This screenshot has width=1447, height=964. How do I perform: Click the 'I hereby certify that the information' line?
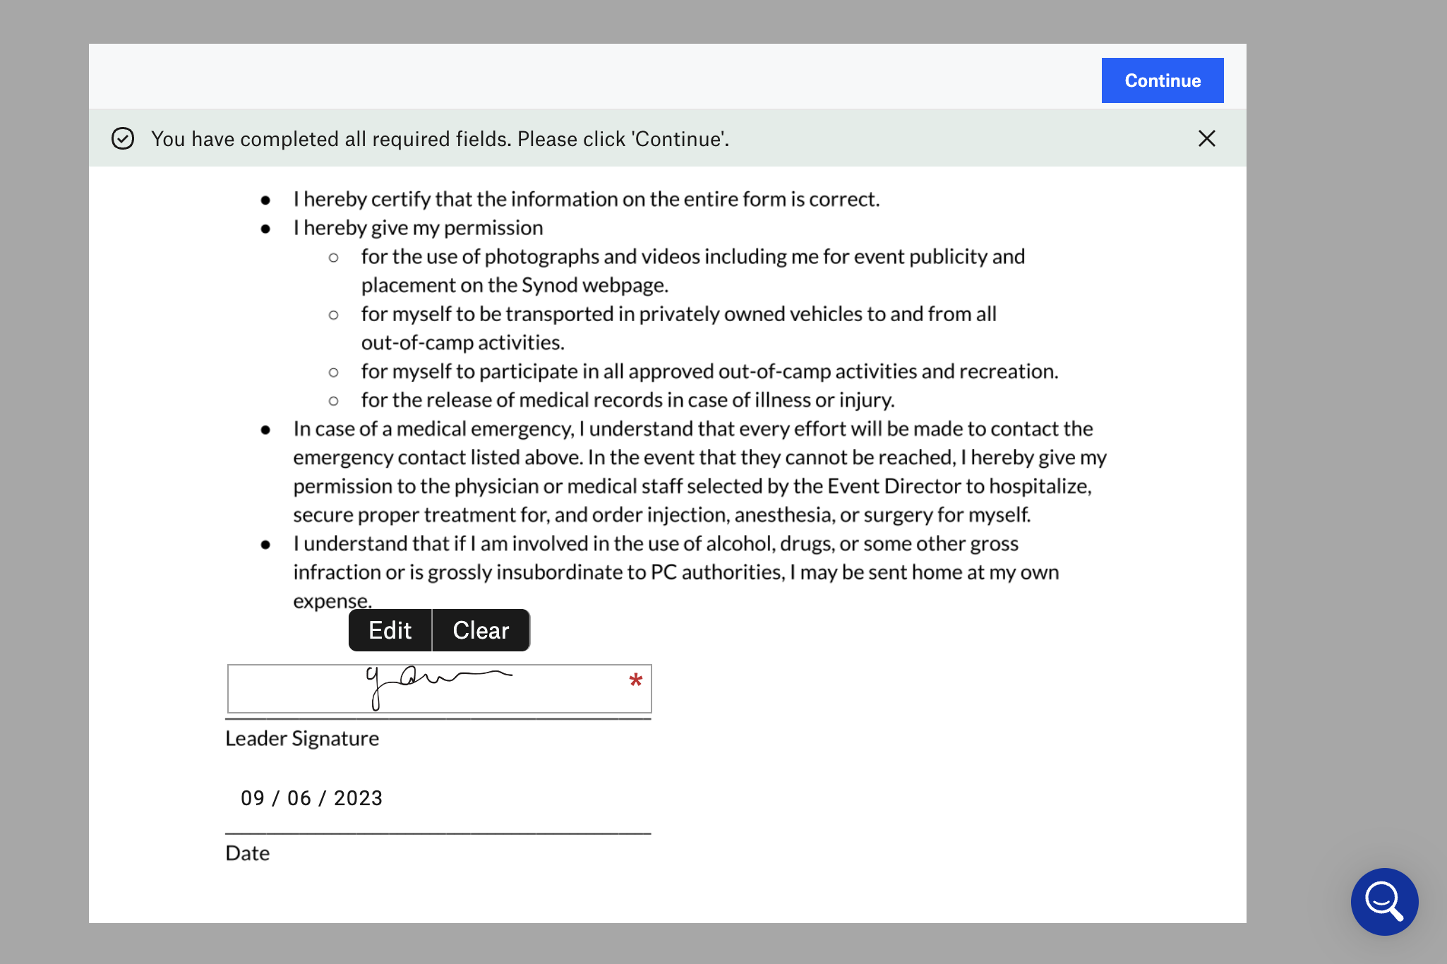click(587, 199)
